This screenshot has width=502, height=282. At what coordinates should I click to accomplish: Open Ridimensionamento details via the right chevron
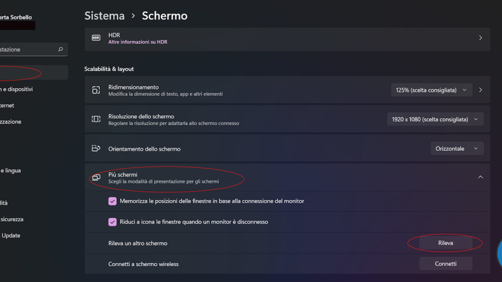[x=480, y=90]
